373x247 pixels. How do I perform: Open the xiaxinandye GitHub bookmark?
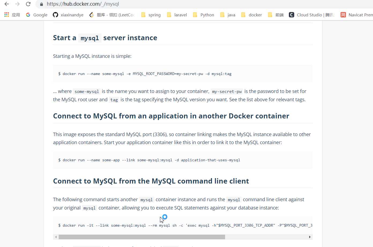(68, 15)
